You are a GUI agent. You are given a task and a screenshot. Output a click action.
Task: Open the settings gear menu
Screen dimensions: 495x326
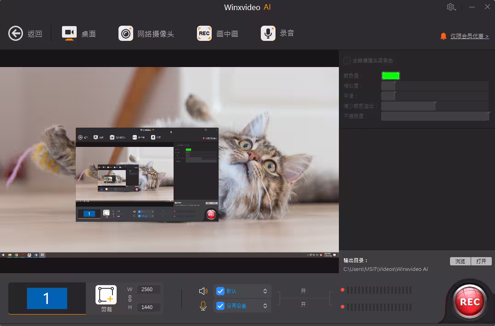point(451,7)
